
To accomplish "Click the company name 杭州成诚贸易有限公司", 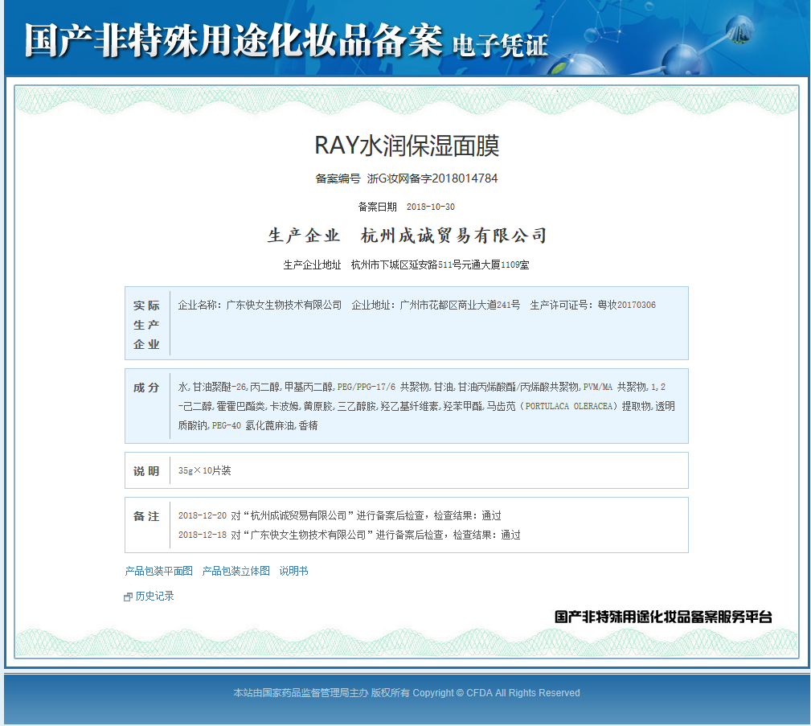I will [453, 236].
